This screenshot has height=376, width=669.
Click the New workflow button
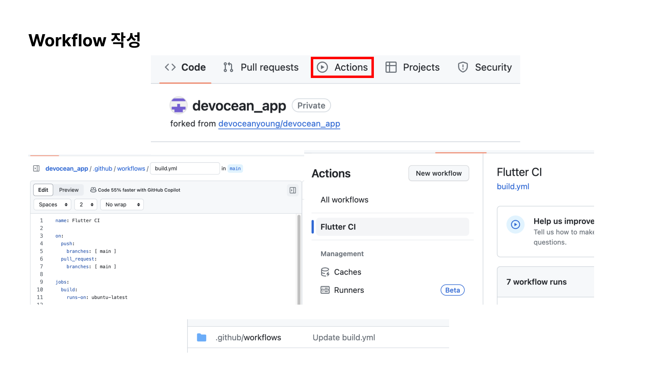pyautogui.click(x=439, y=173)
